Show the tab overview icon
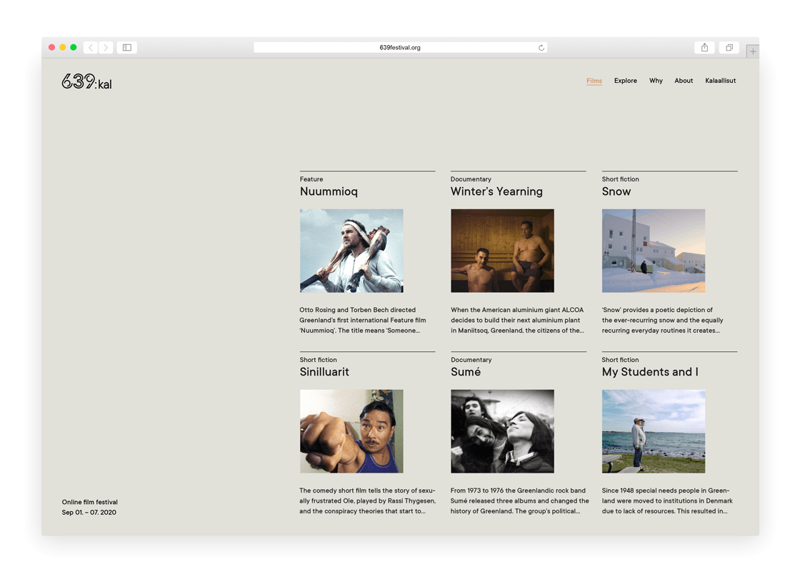 [729, 48]
